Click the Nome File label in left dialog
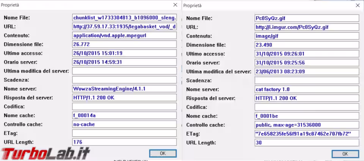 pyautogui.click(x=17, y=18)
